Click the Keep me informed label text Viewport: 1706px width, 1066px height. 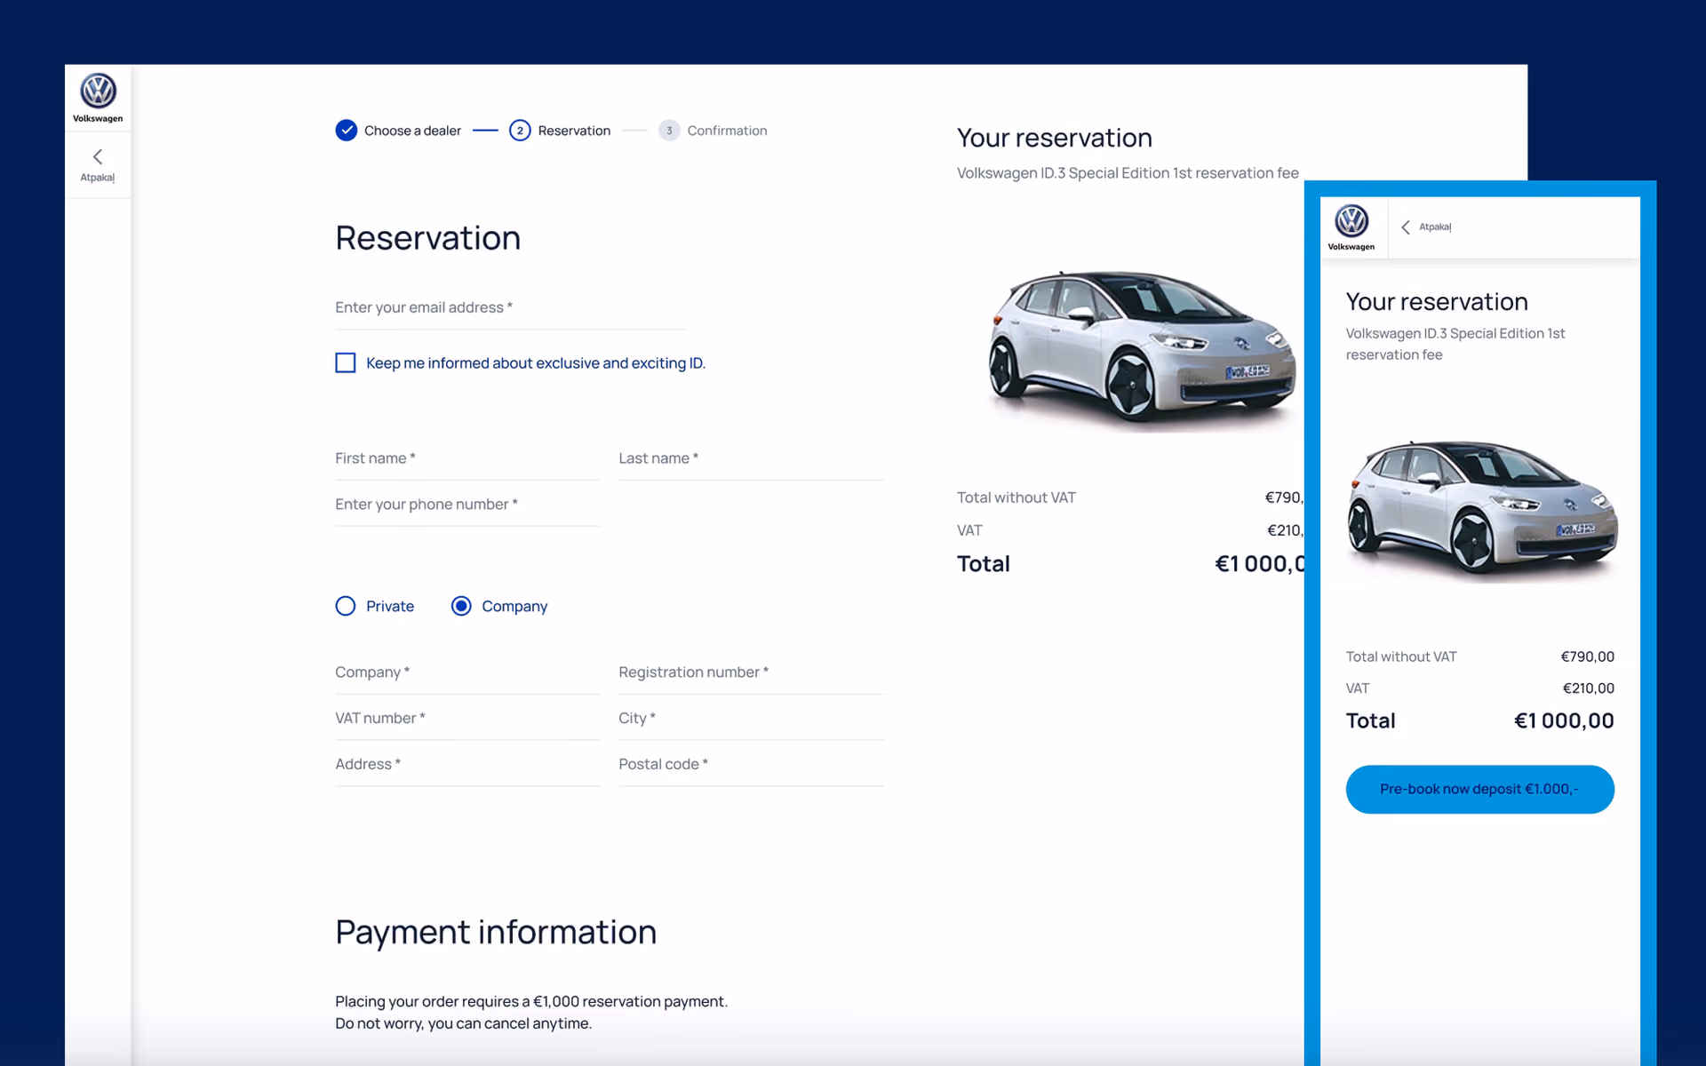tap(536, 363)
